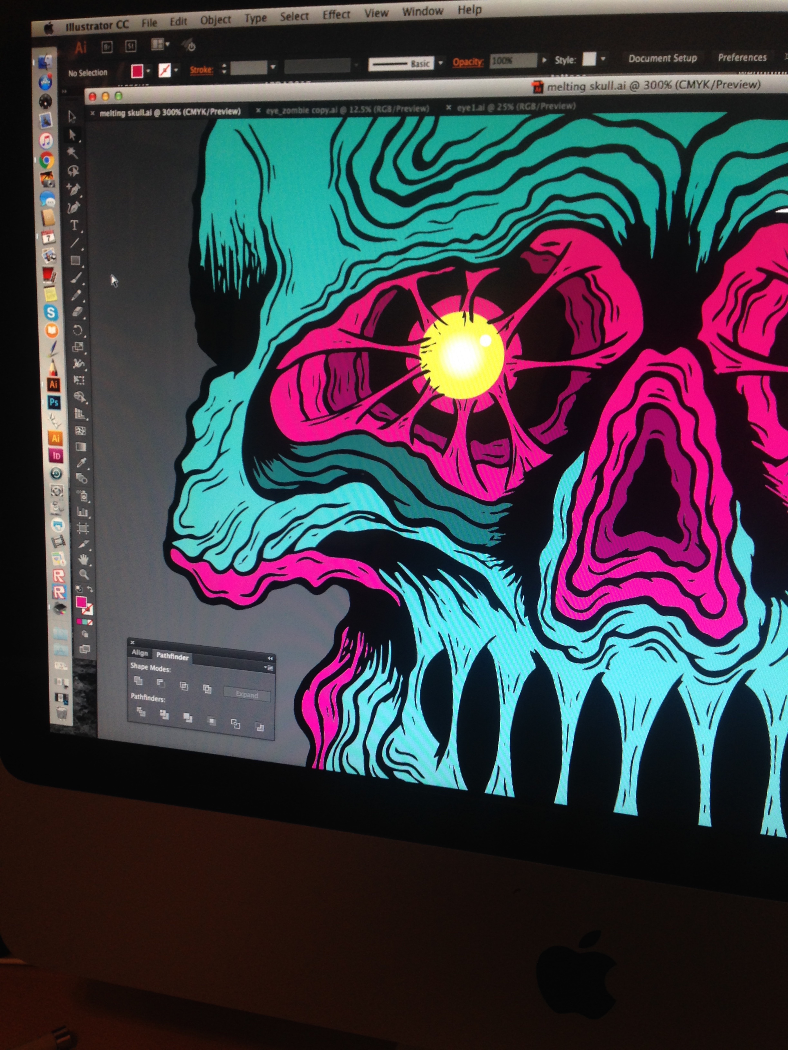Select the Scale tool
The height and width of the screenshot is (1050, 788).
pyautogui.click(x=78, y=347)
